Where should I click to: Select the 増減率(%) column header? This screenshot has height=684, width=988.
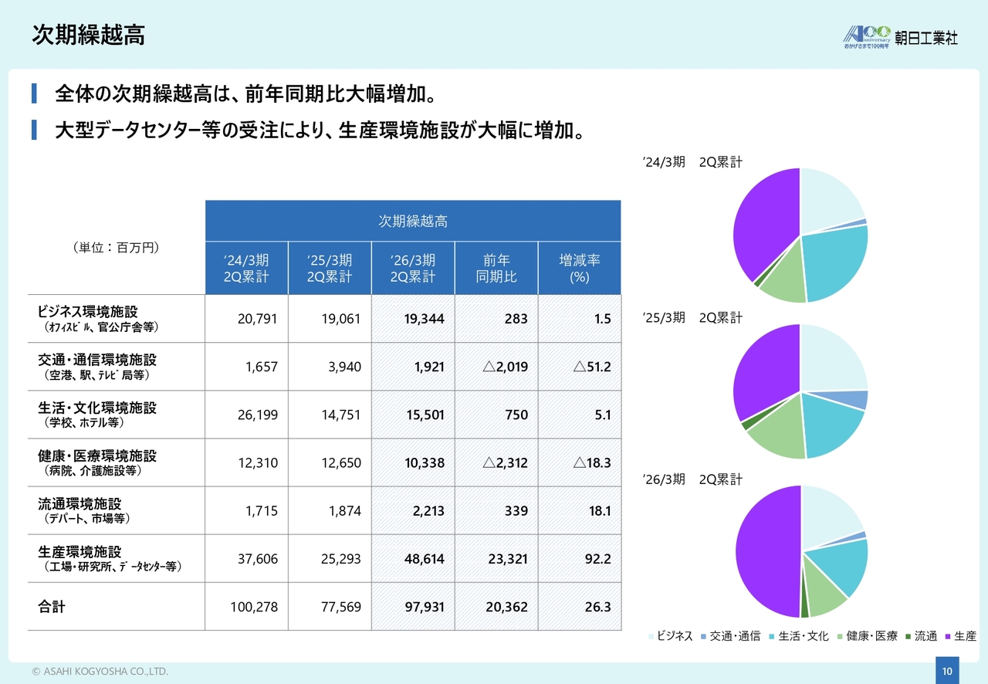579,268
